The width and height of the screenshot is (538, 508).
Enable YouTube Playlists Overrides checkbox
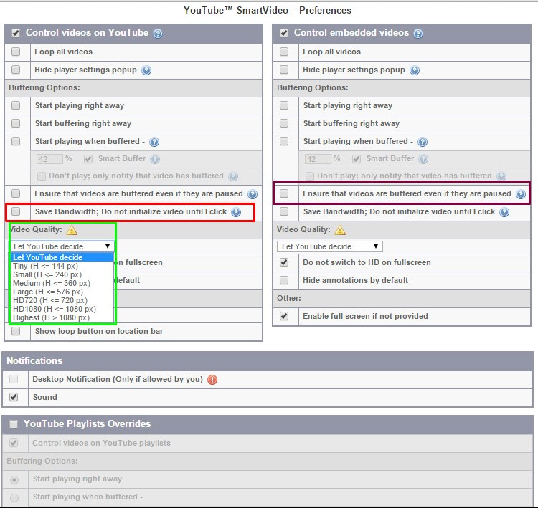pyautogui.click(x=14, y=424)
